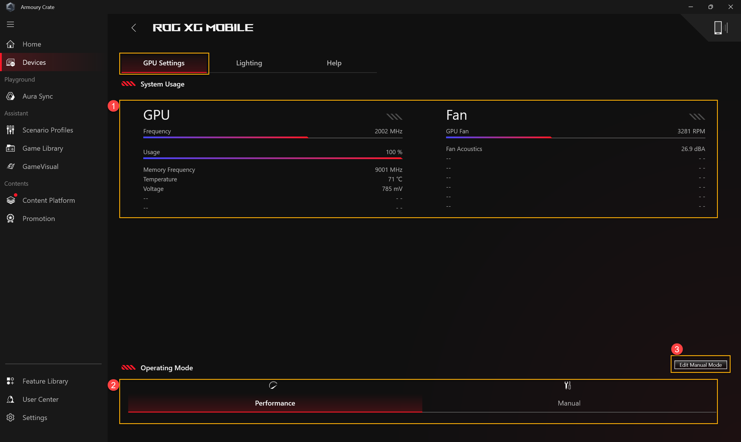741x442 pixels.
Task: Click the GPU panel title
Action: click(156, 115)
